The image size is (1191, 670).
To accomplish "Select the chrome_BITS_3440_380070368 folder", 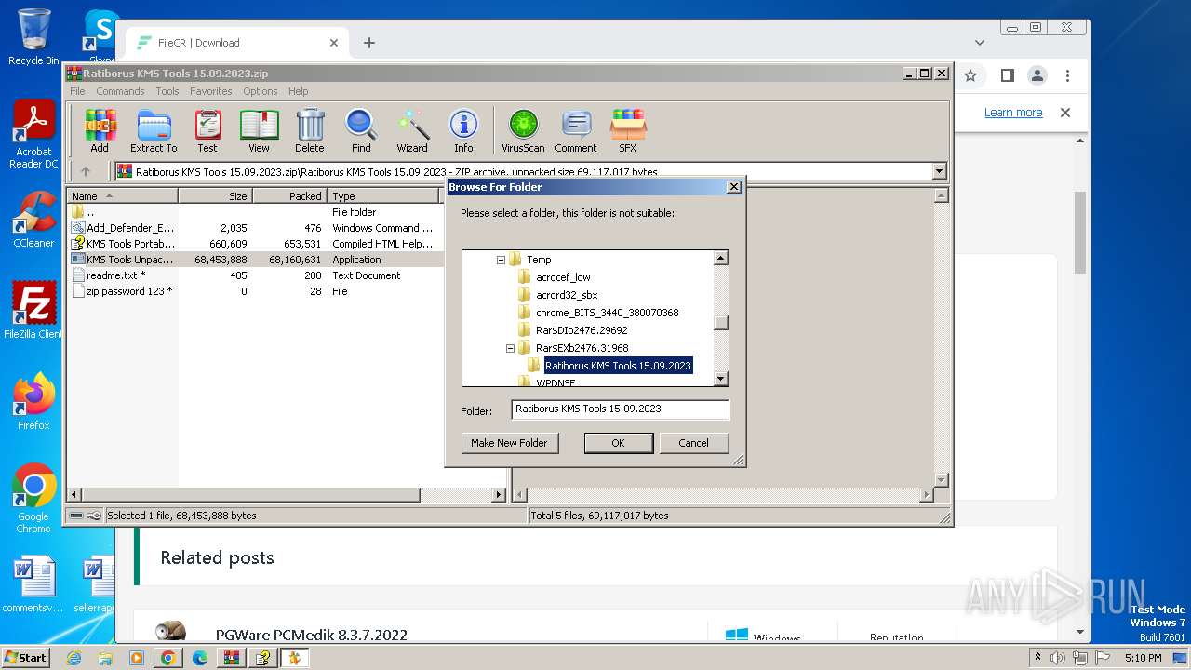I will (607, 313).
